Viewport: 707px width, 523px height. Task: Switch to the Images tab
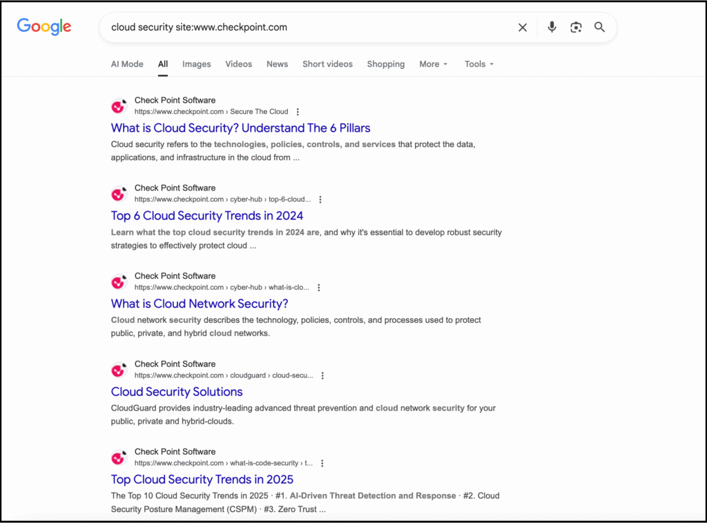[x=196, y=64]
